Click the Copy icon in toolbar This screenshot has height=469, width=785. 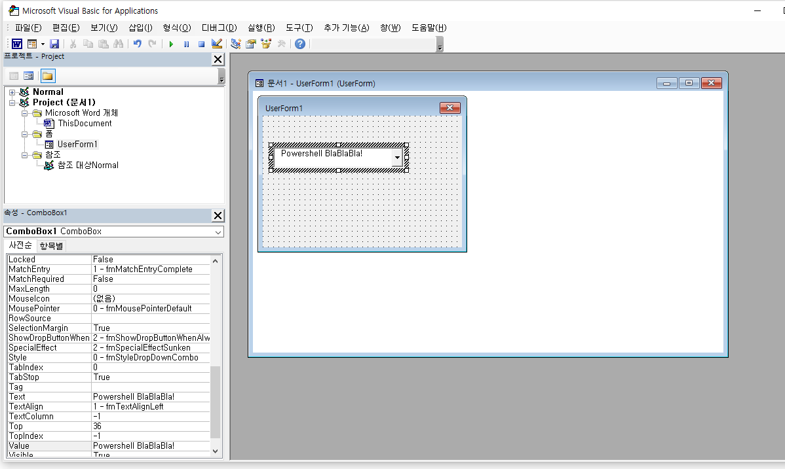(88, 44)
